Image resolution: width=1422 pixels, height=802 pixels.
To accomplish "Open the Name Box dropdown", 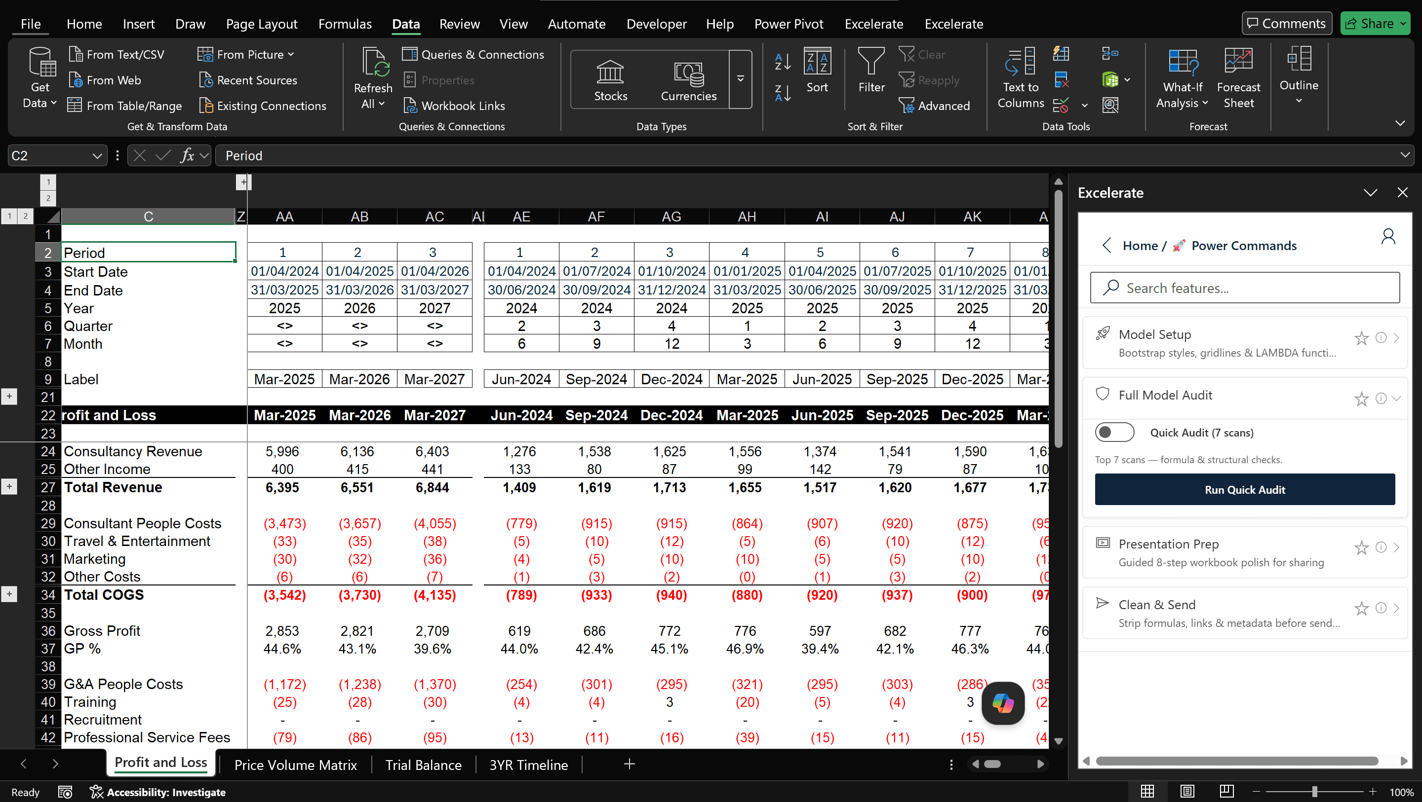I will click(x=97, y=156).
